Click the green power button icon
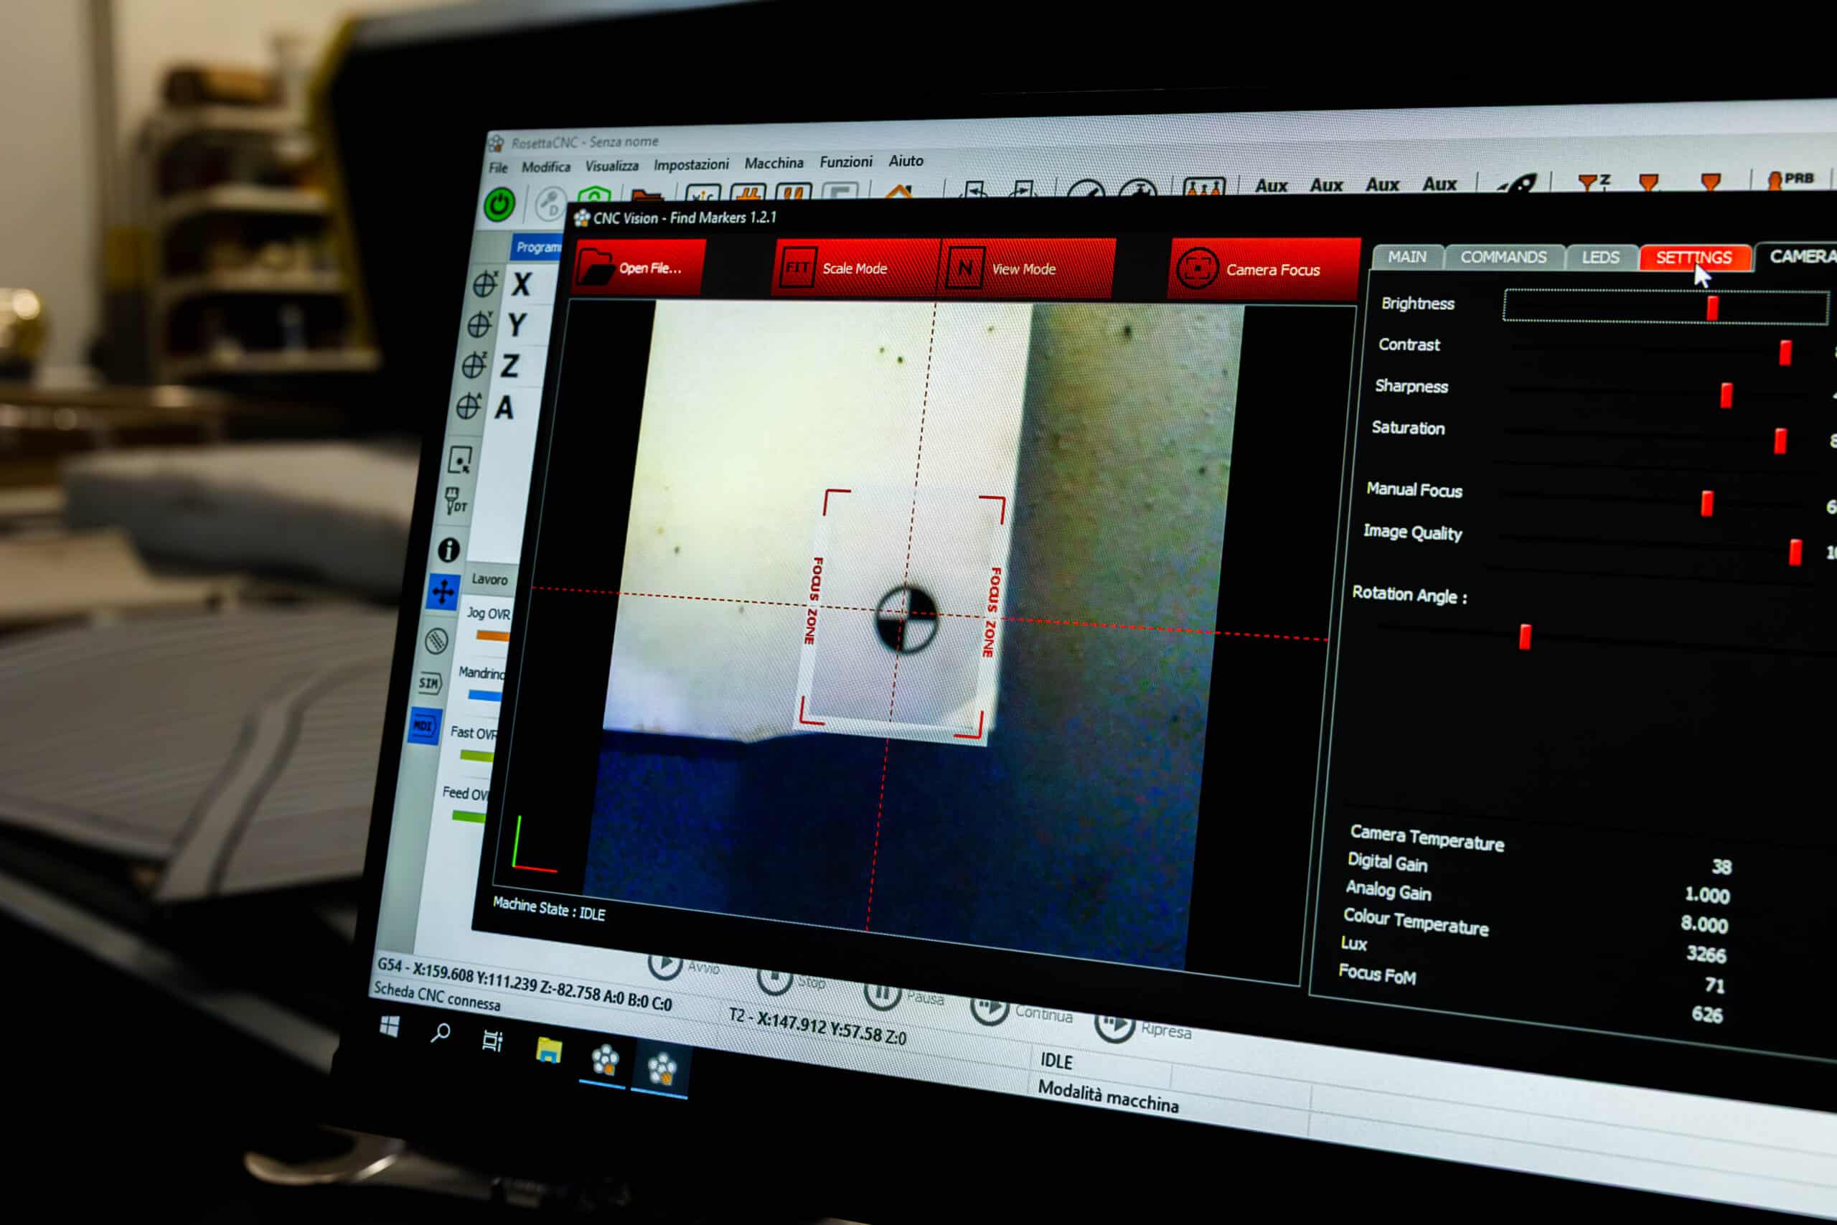The width and height of the screenshot is (1837, 1225). 499,205
